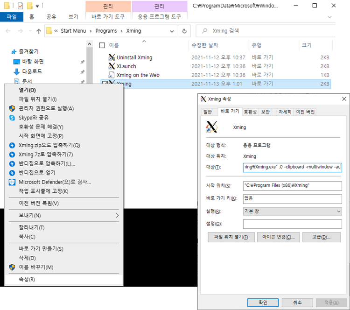This screenshot has width=350, height=310.
Task: Click the refresh button in the address bar
Action: [x=184, y=31]
